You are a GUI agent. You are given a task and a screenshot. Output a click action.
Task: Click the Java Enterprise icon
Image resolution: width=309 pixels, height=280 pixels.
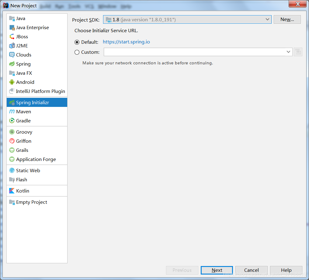coord(12,28)
